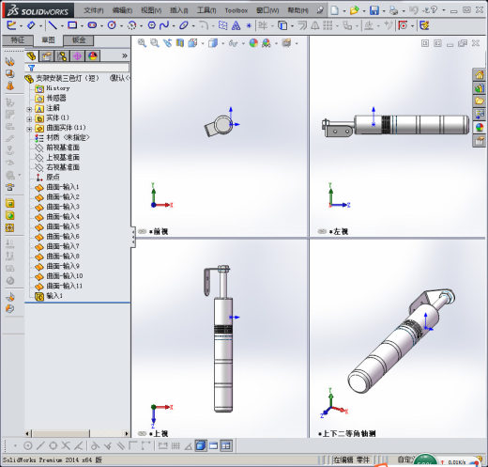This screenshot has width=488, height=467.
Task: Open the rectangle tool dropdown arrow
Action: [82, 25]
